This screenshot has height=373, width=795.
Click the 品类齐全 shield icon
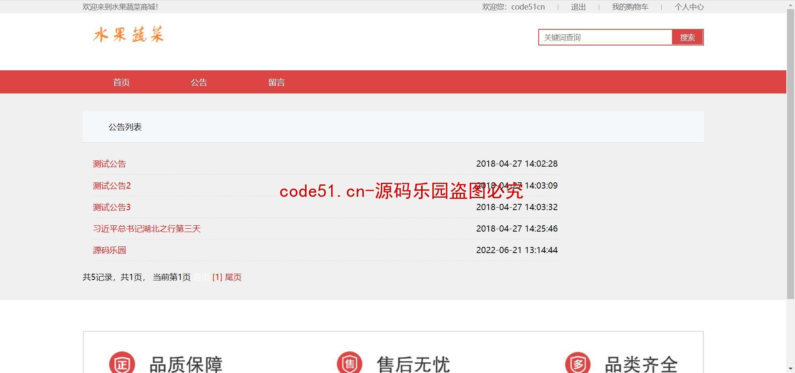click(578, 363)
